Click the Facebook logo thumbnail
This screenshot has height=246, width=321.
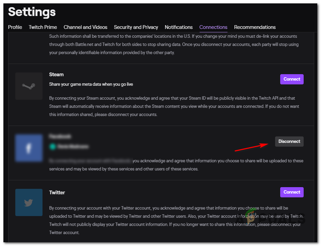pos(29,148)
